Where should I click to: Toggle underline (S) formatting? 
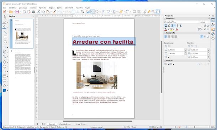coord(172,26)
